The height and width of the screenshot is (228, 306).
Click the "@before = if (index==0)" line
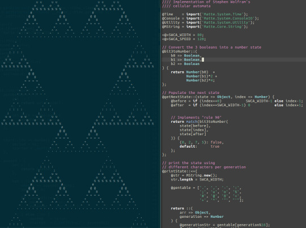(x=237, y=101)
